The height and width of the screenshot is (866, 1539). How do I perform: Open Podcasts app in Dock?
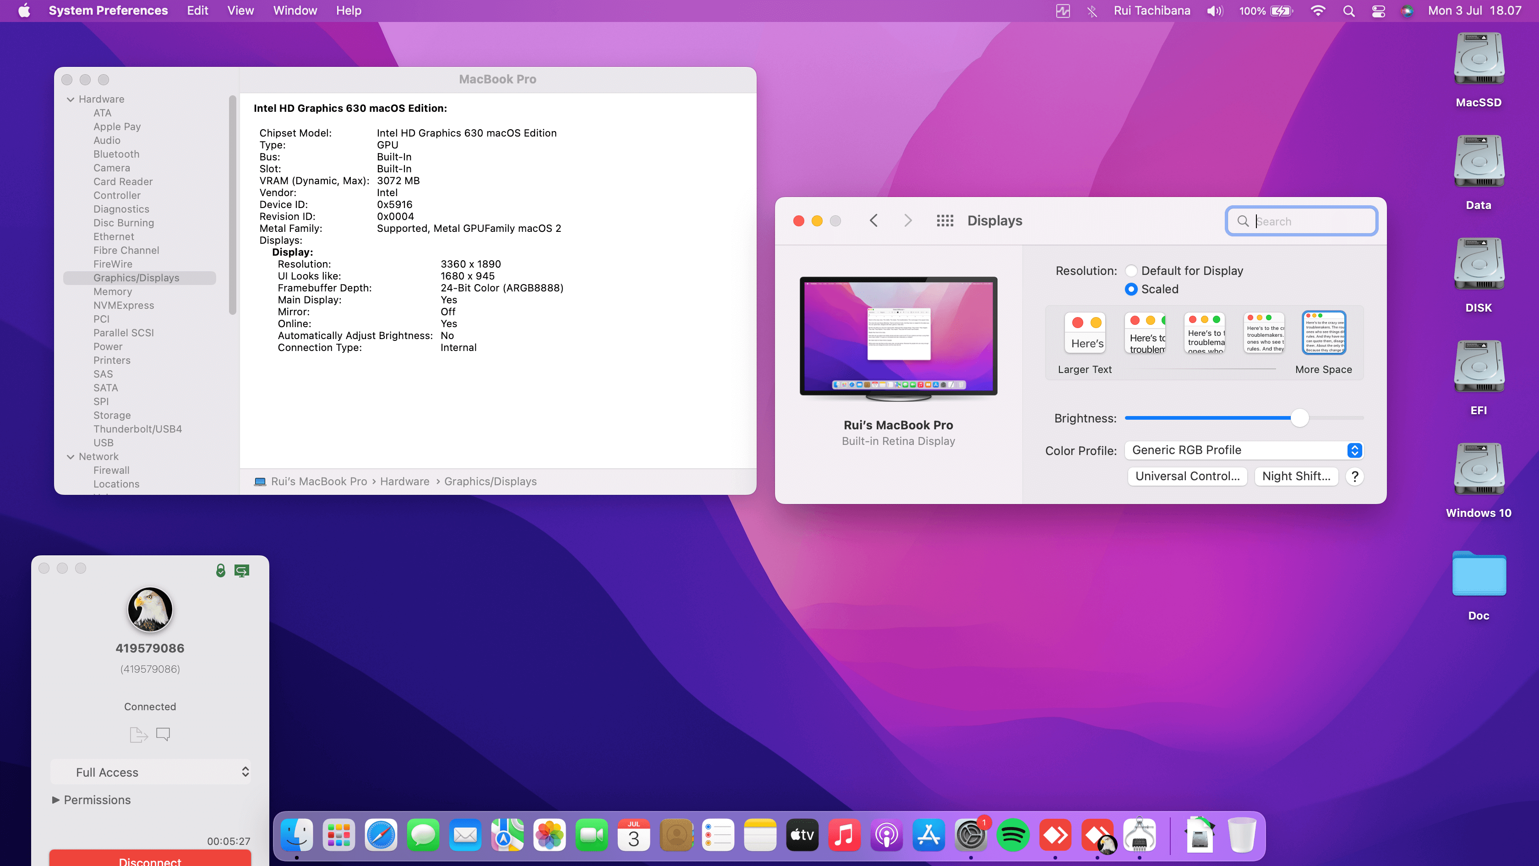click(x=887, y=834)
